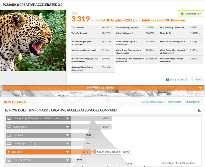Image resolution: width=205 pixels, height=167 pixels.
Task: Click the leopard benchmark thumbnail image
Action: pos(33,41)
